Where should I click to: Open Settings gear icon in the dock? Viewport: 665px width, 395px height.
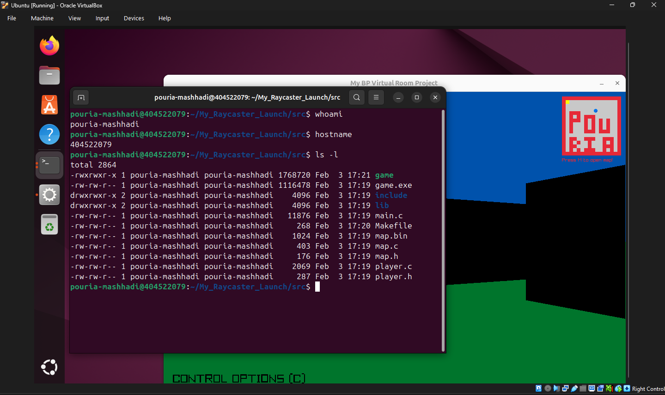point(49,195)
